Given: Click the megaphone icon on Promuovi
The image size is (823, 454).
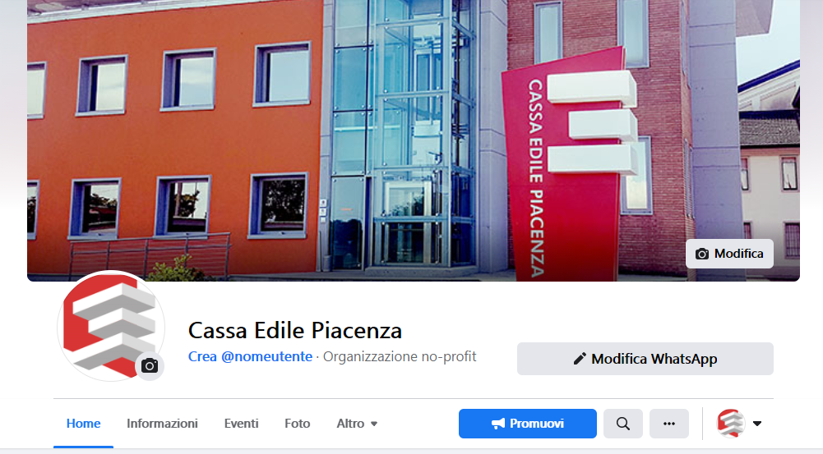Looking at the screenshot, I should click(x=498, y=424).
